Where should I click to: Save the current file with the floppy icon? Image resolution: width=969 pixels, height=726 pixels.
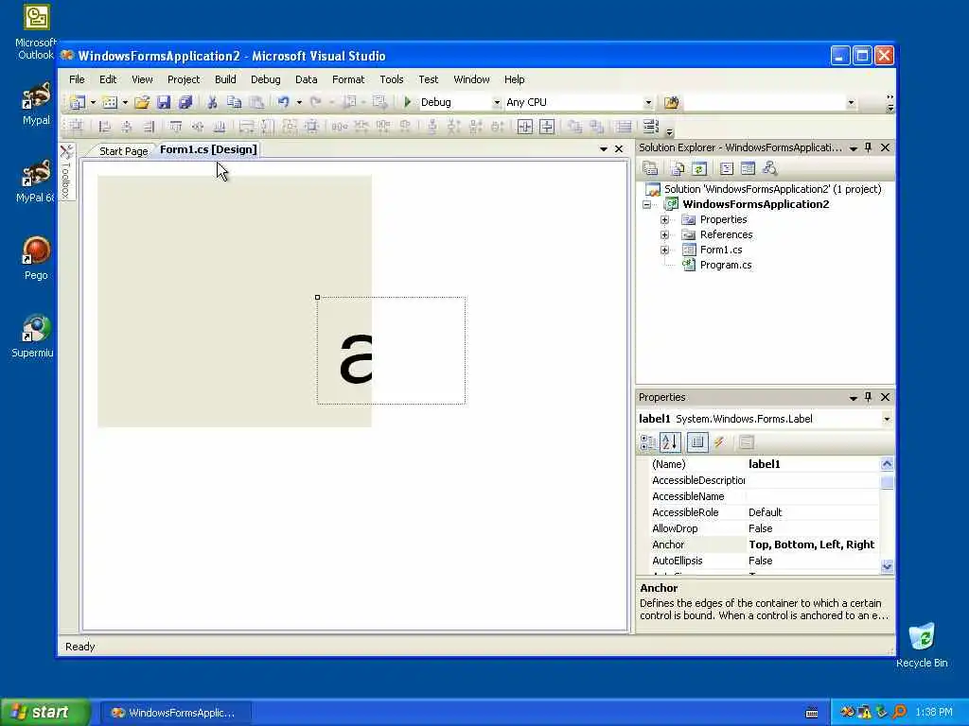pos(164,102)
